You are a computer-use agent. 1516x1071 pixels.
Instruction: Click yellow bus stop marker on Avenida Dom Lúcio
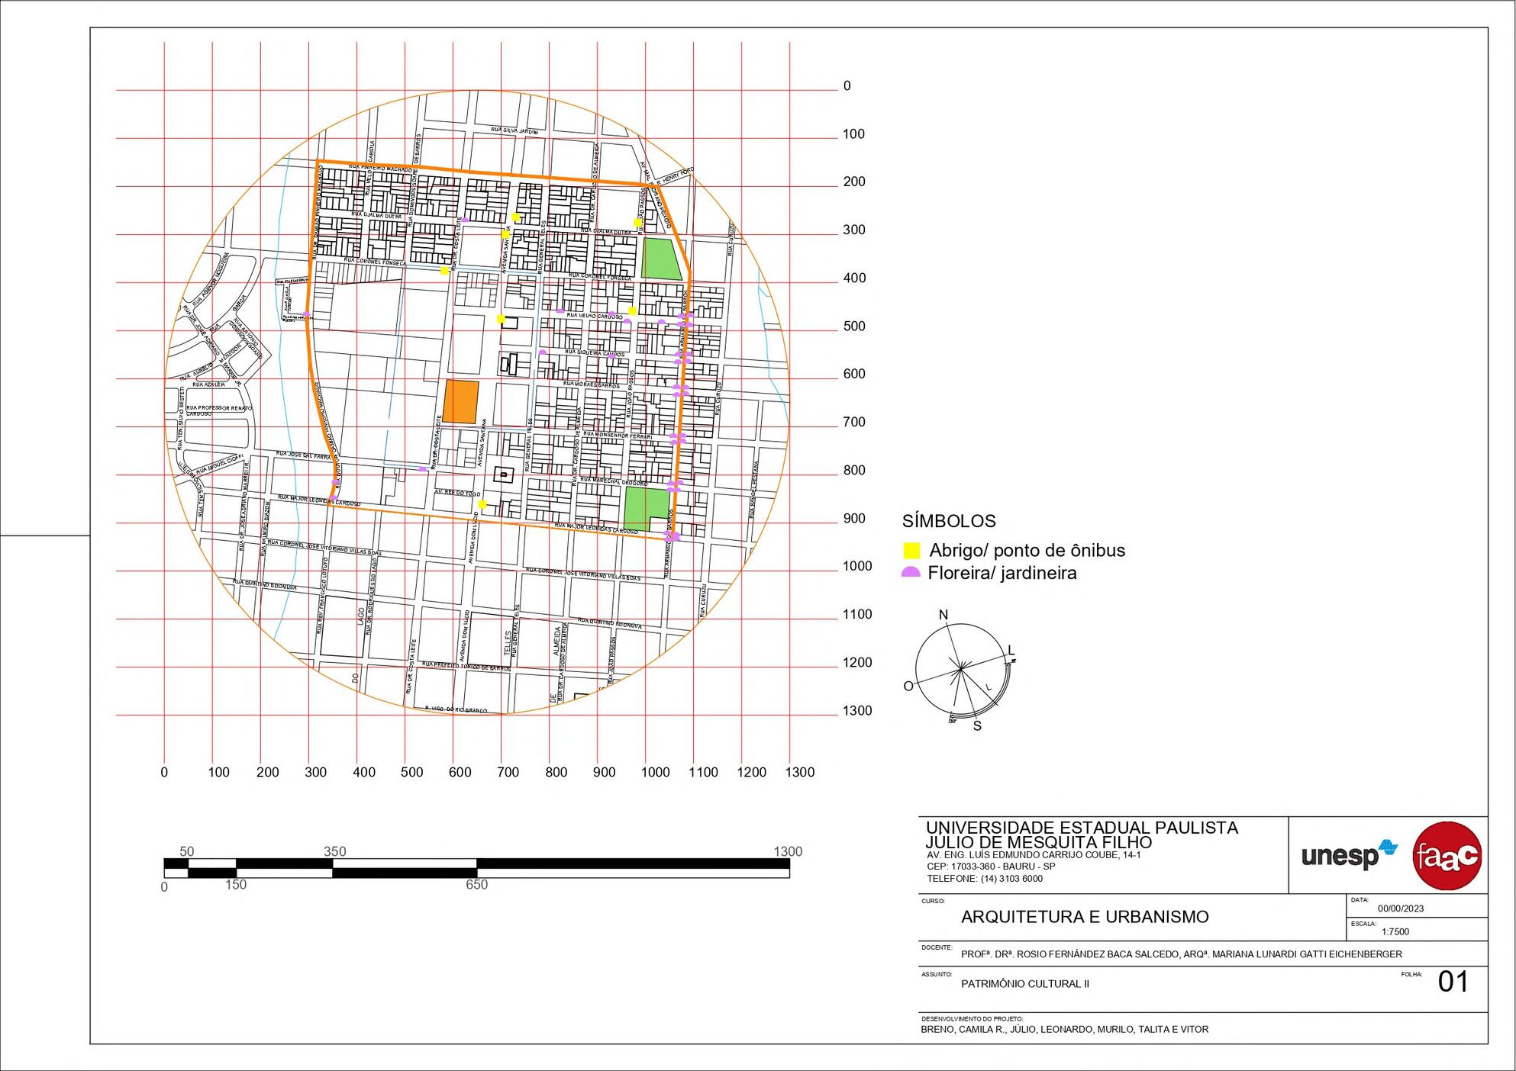click(x=482, y=504)
